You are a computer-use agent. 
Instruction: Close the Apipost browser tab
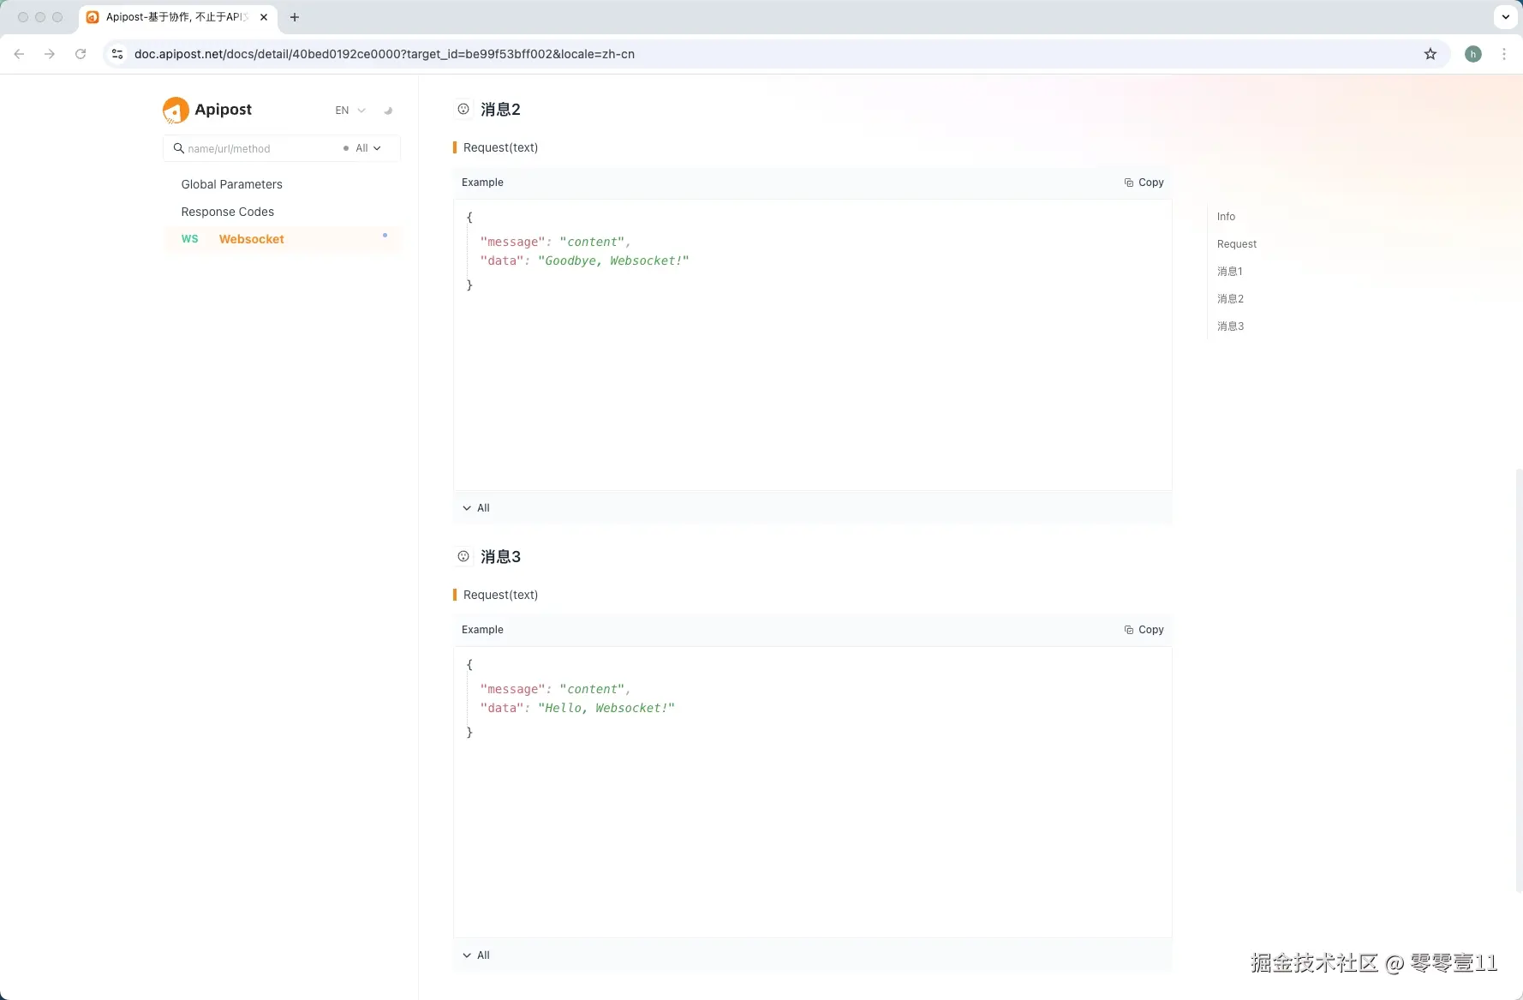[264, 17]
